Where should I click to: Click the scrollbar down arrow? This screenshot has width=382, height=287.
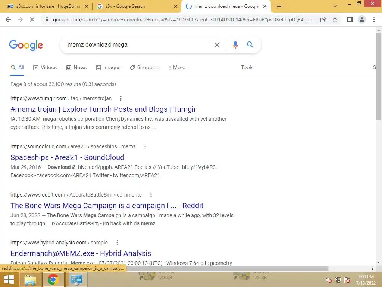(379, 263)
